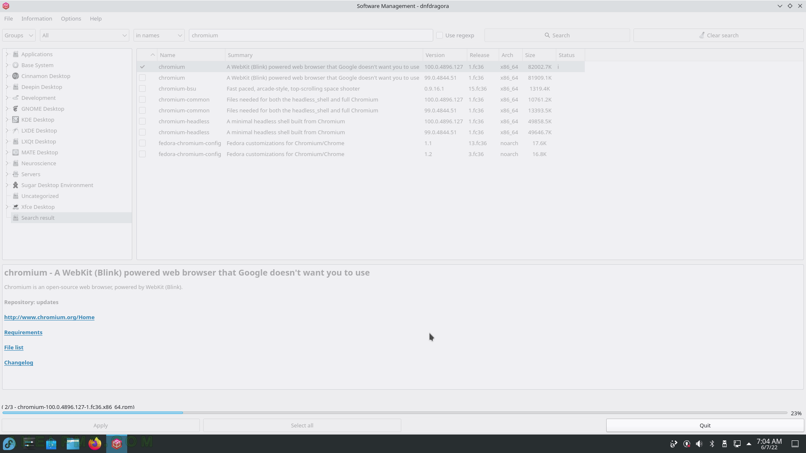Check chromium 99.0.4844.51 package checkbox

click(x=142, y=78)
